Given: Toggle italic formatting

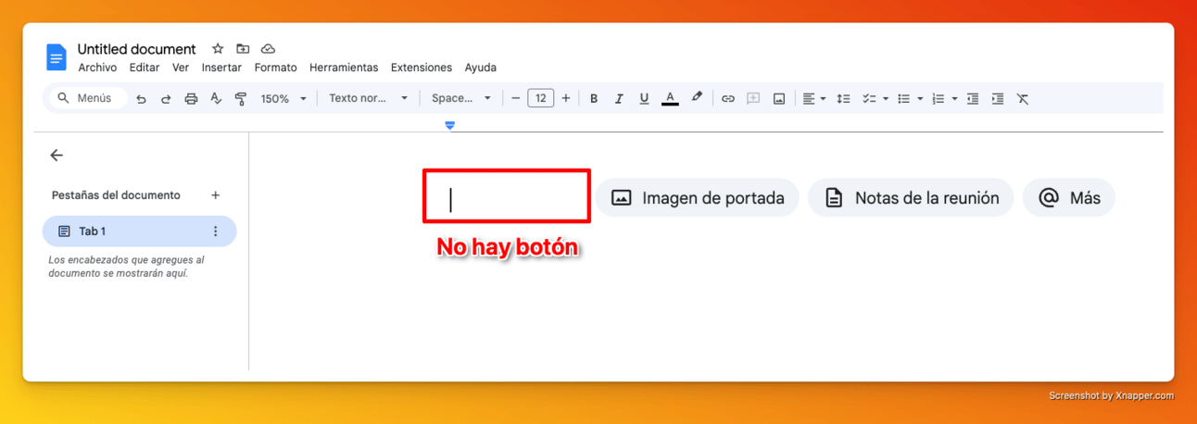Looking at the screenshot, I should (619, 98).
